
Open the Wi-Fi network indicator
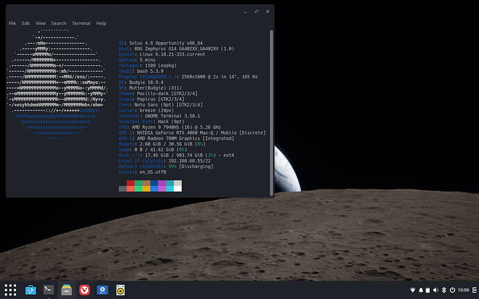[412, 290]
